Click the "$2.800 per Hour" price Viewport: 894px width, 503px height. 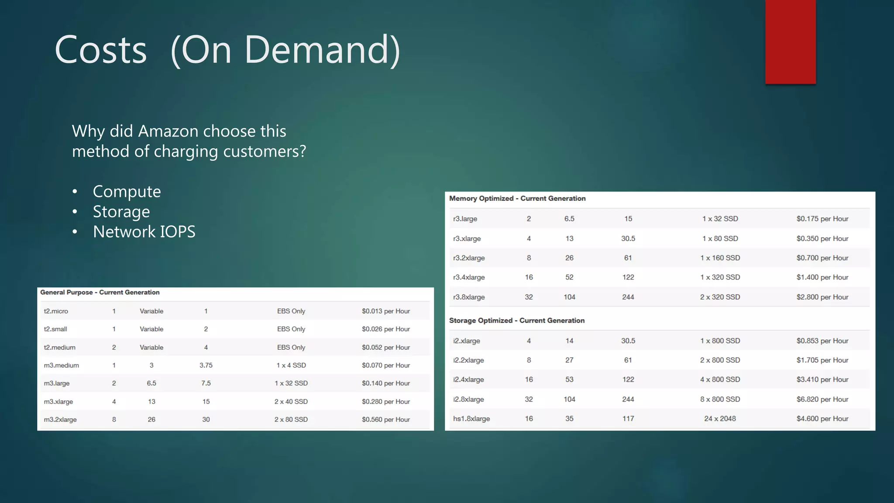pos(822,297)
